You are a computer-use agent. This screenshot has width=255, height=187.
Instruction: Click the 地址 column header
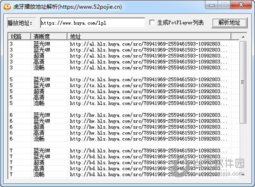click(149, 37)
